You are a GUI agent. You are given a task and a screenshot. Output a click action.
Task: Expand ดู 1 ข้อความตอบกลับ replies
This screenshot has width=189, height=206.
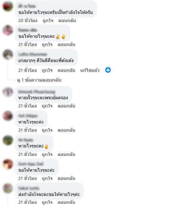pyautogui.click(x=39, y=80)
